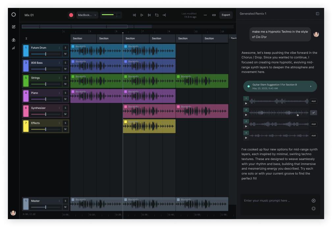The image size is (334, 229).
Task: Play stem suggestion 1 preview
Action: pos(246,104)
